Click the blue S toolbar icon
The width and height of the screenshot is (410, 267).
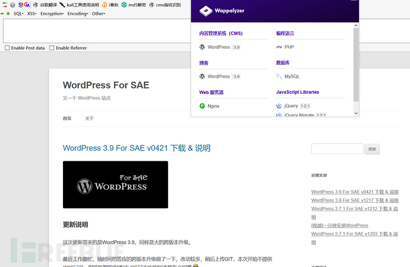21,5
